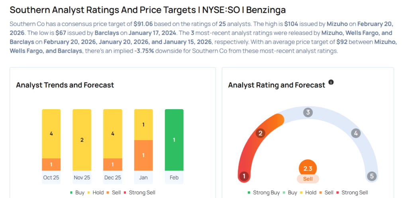Click the green Feb bar in chart

click(174, 140)
